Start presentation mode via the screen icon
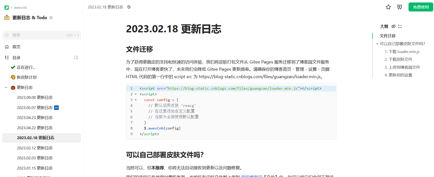Image resolution: width=434 pixels, height=177 pixels. [400, 7]
